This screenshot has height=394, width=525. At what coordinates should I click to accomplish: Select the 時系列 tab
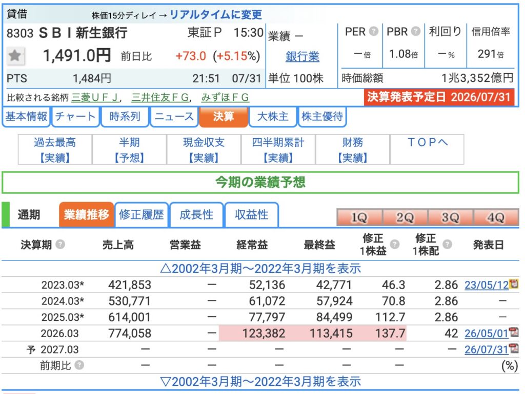[125, 117]
